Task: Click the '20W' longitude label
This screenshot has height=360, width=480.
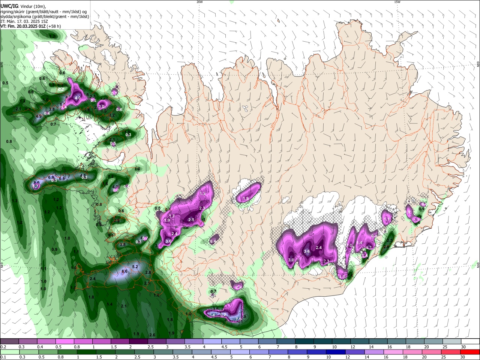Action: click(x=199, y=2)
